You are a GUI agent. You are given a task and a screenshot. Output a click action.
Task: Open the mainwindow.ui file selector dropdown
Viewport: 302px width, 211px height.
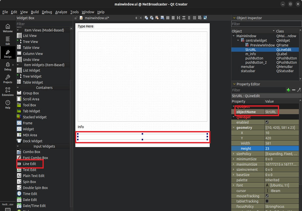(x=136, y=18)
